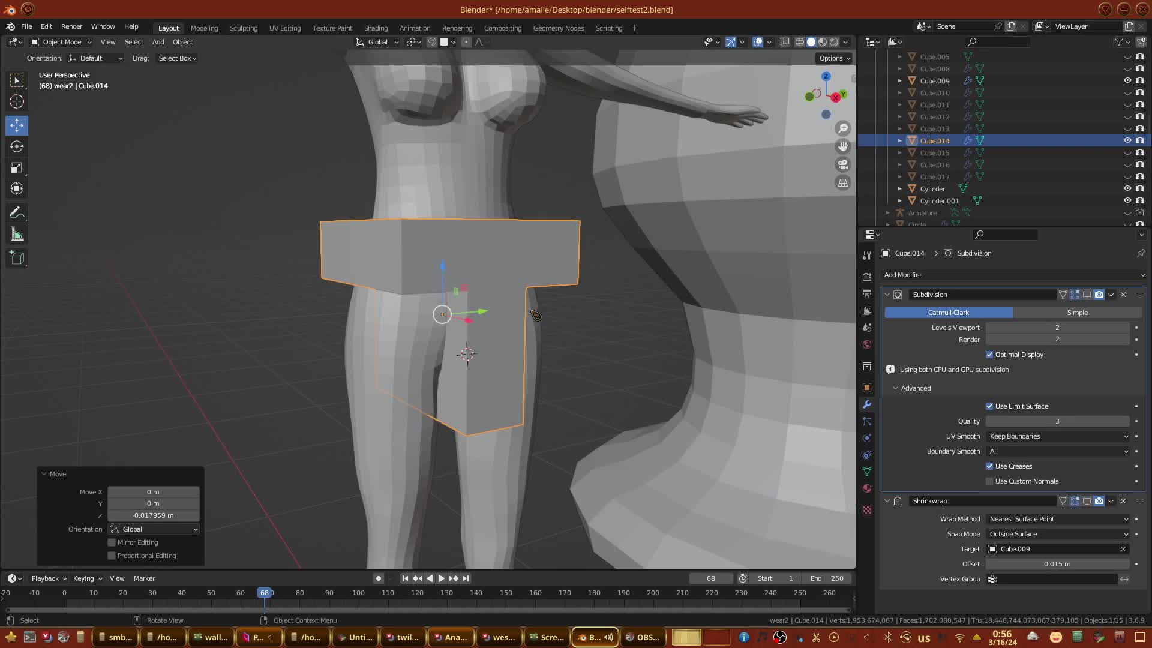Open the Modifier properties wrench tab

point(867,404)
